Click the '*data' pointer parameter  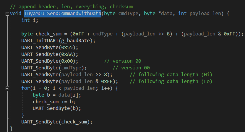click(x=165, y=14)
